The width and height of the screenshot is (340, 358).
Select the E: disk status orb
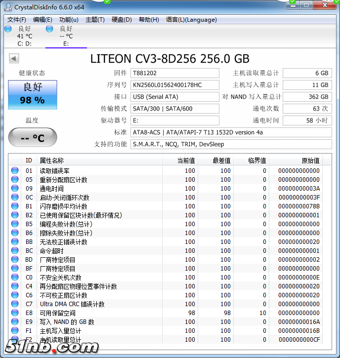pos(49,29)
